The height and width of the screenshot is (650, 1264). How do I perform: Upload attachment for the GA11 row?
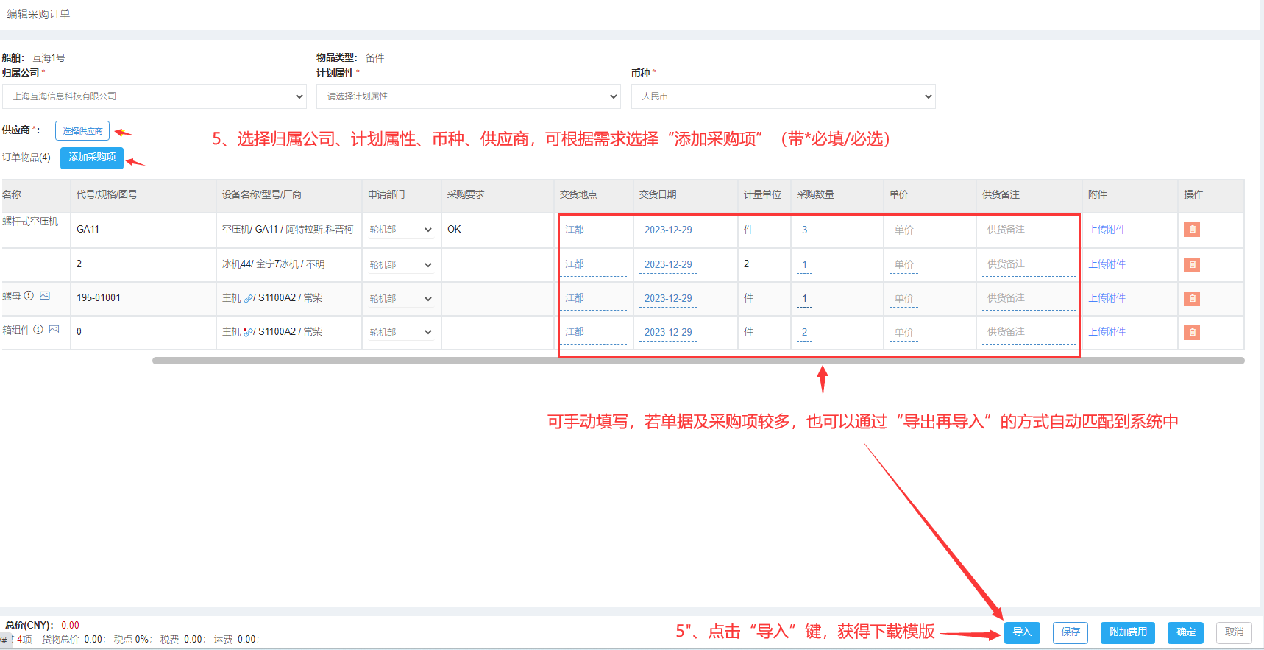[x=1107, y=230]
